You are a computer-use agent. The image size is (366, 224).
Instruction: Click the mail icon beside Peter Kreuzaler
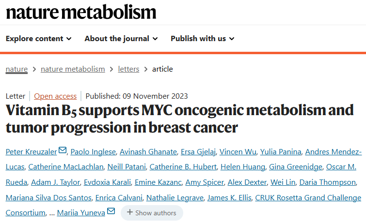[x=63, y=151]
